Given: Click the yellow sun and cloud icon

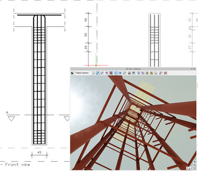Looking at the screenshot, I should point(152,73).
